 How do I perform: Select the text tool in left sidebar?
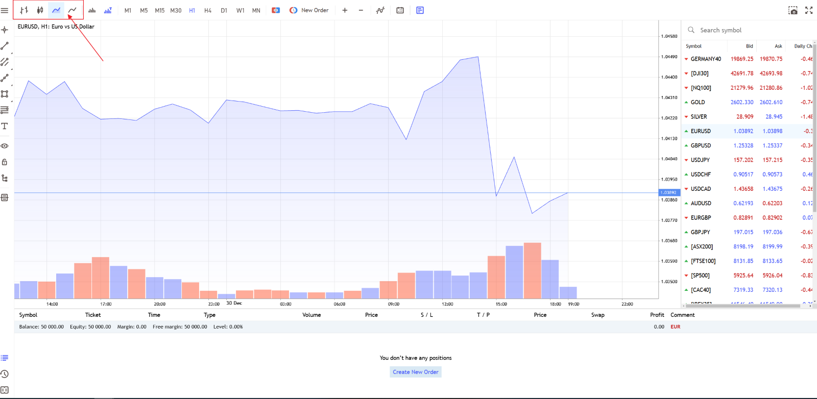[5, 126]
